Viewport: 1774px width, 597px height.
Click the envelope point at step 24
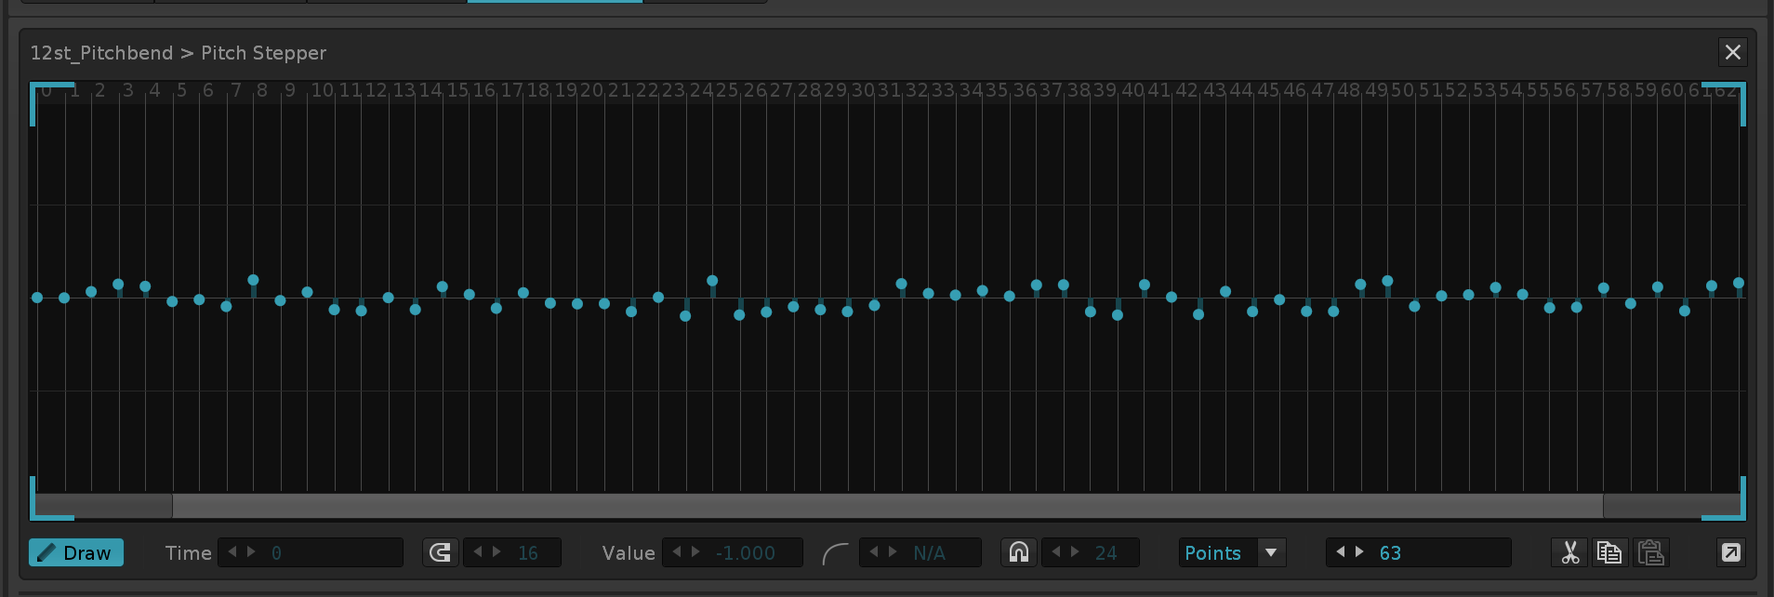click(685, 316)
